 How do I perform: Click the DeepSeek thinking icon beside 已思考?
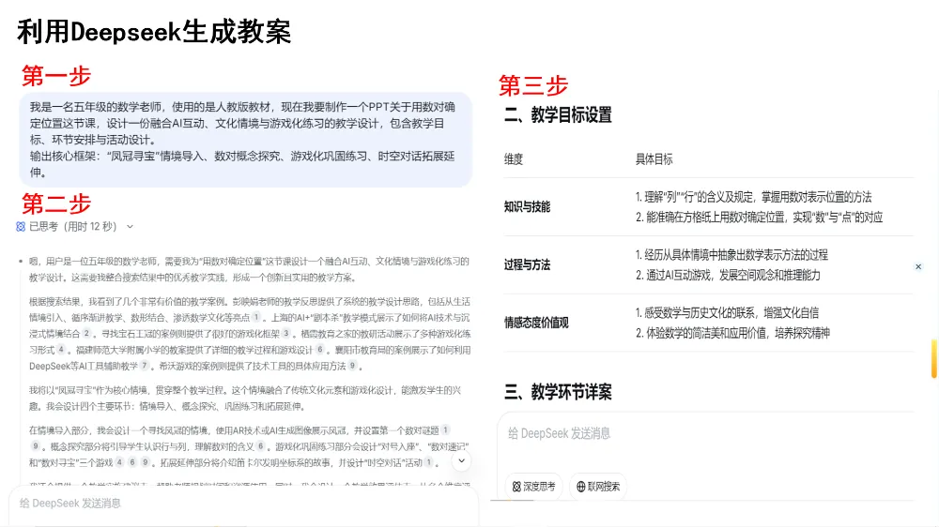tap(21, 227)
